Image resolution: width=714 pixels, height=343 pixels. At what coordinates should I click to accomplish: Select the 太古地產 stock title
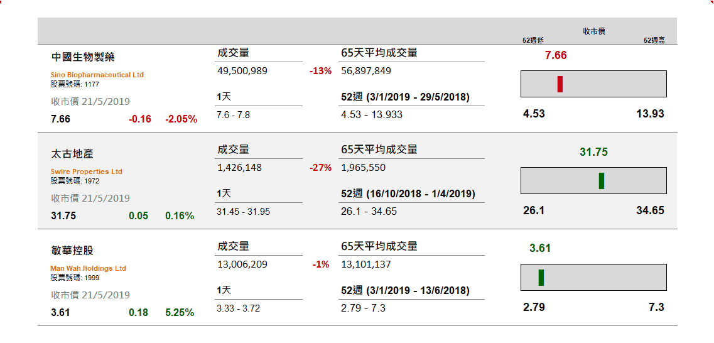tap(72, 154)
